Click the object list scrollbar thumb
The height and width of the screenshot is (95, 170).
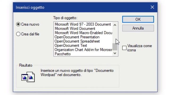click(x=115, y=47)
